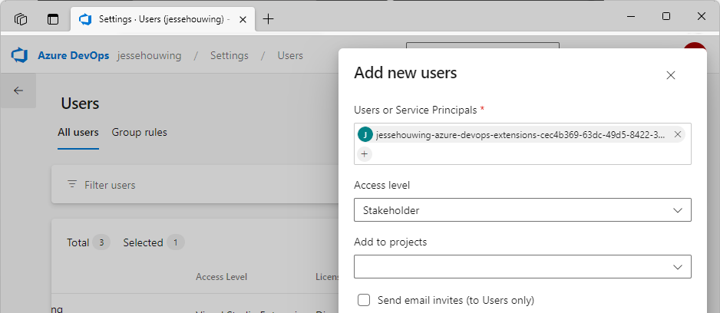This screenshot has height=313, width=720.
Task: Close the Add new users panel
Action: [x=671, y=75]
